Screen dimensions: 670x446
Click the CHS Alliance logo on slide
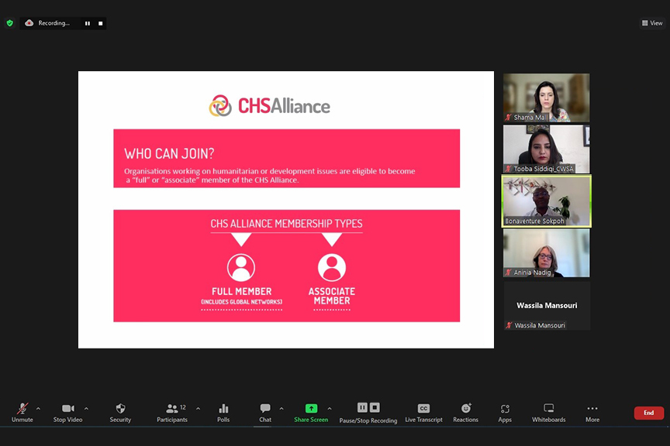click(x=270, y=106)
